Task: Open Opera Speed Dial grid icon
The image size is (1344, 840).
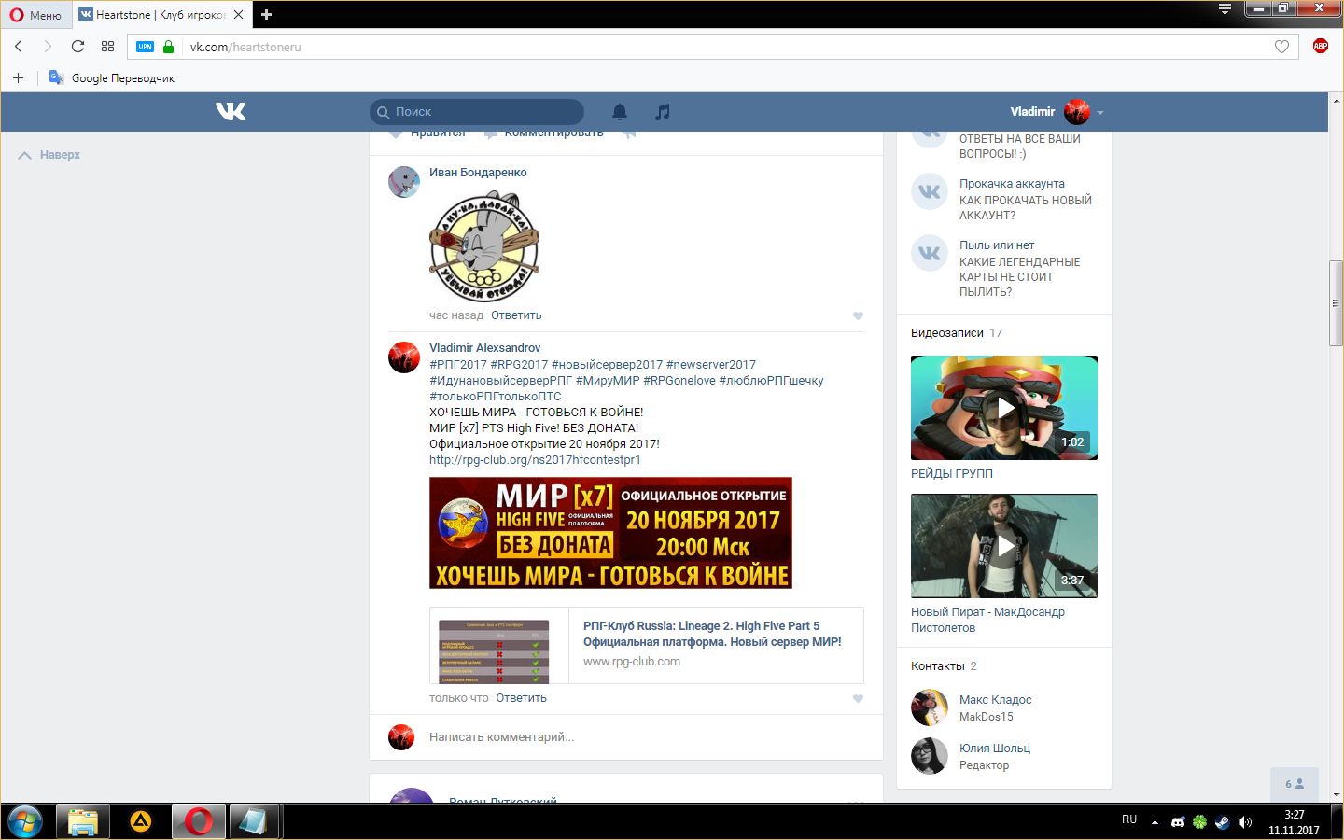Action: pos(108,47)
